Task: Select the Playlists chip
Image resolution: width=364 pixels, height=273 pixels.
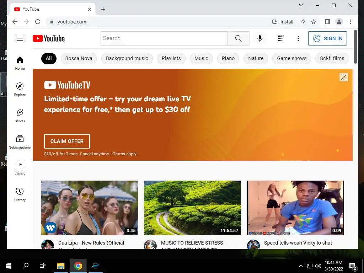Action: pyautogui.click(x=171, y=59)
